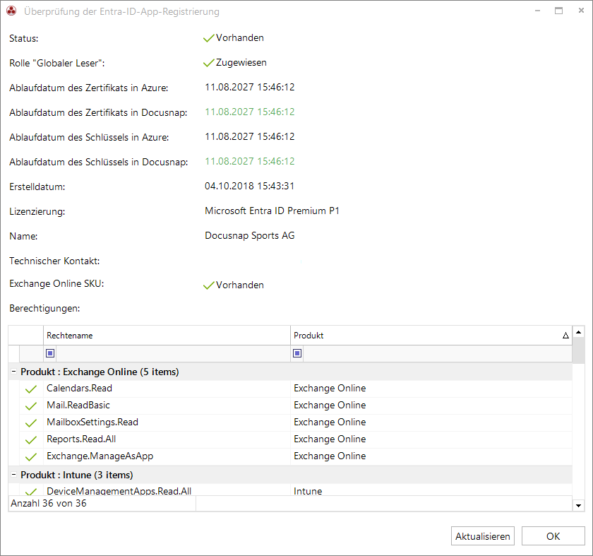Sort by the Produkt column header
The image size is (593, 556).
[431, 336]
